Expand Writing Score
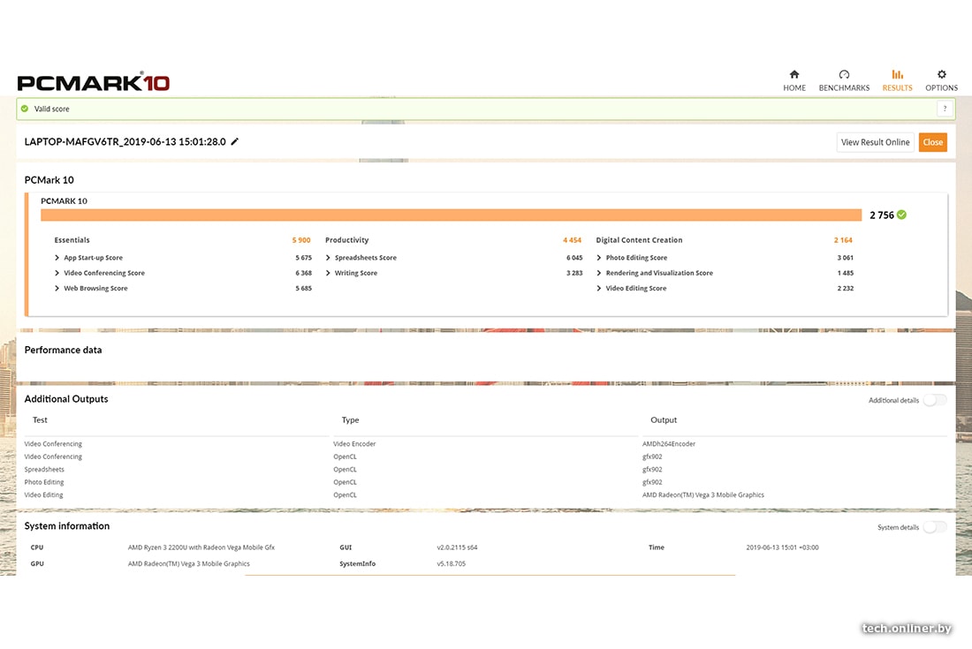Screen dimensions: 972x649 point(328,273)
